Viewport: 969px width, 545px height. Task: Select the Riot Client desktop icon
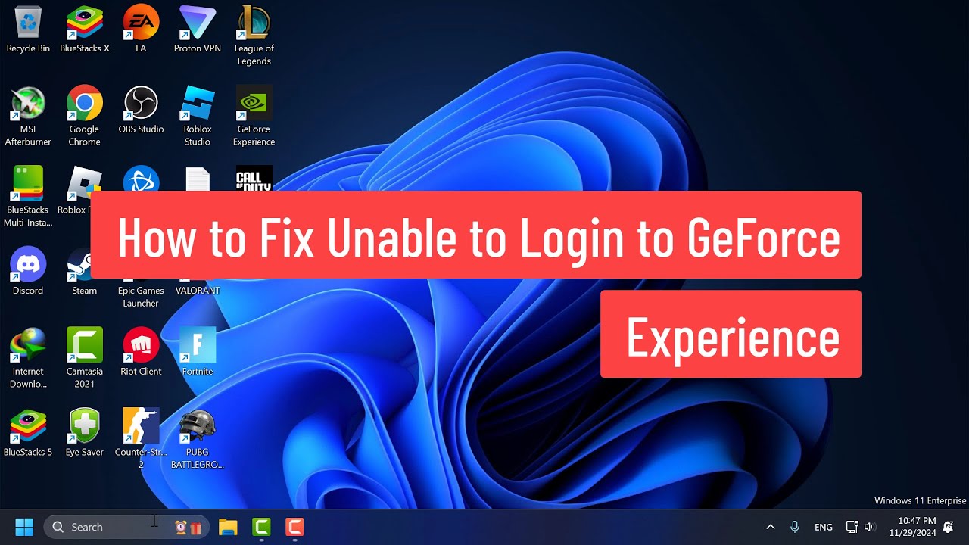tap(141, 352)
